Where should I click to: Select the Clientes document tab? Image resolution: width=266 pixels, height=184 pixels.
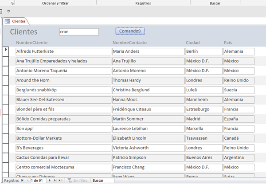coord(19,21)
